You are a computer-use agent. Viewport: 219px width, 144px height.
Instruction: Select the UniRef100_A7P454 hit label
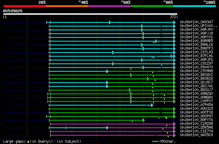[196, 105]
